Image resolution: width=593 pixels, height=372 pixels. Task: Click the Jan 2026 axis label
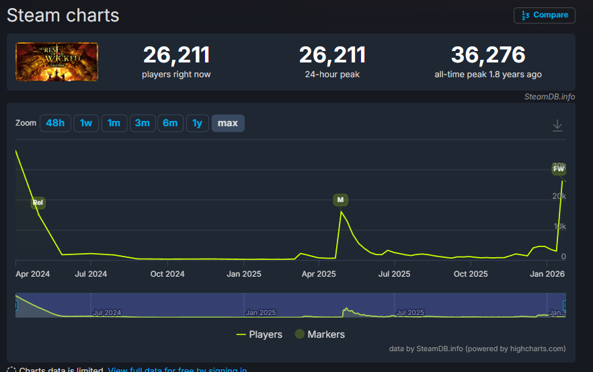pos(547,274)
